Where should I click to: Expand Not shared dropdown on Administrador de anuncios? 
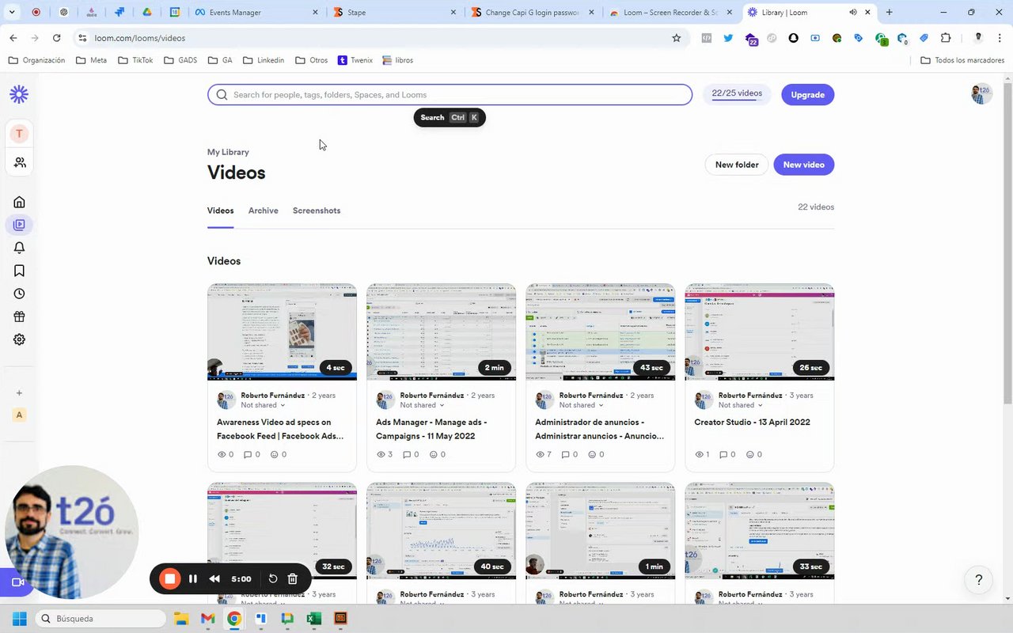click(x=581, y=405)
